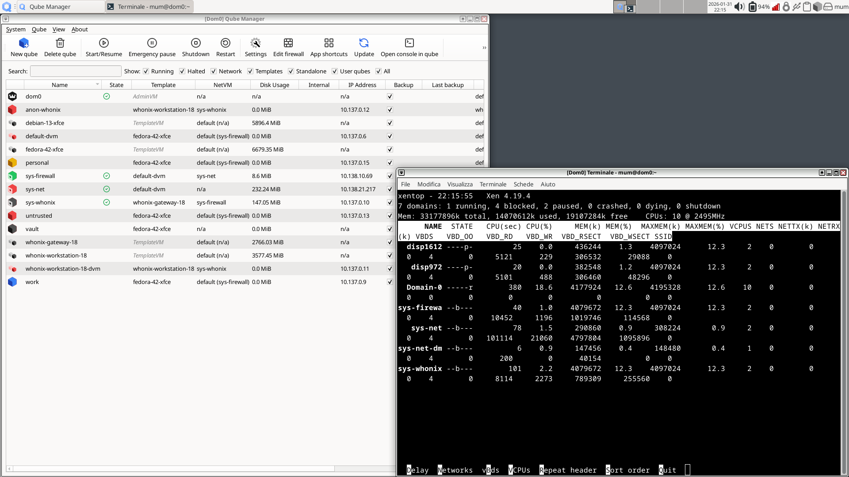Expand the toolbar overflow chevron
849x477 pixels.
(x=484, y=48)
